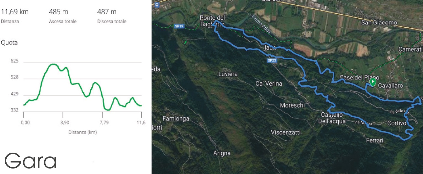Click the Fiume Adda river label
This screenshot has width=423, height=174.
tap(261, 24)
